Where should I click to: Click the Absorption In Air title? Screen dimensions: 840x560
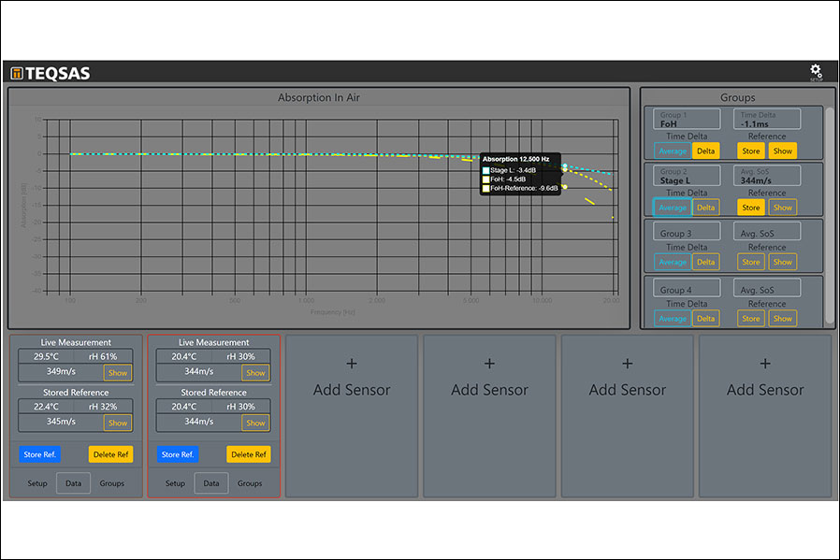(319, 97)
